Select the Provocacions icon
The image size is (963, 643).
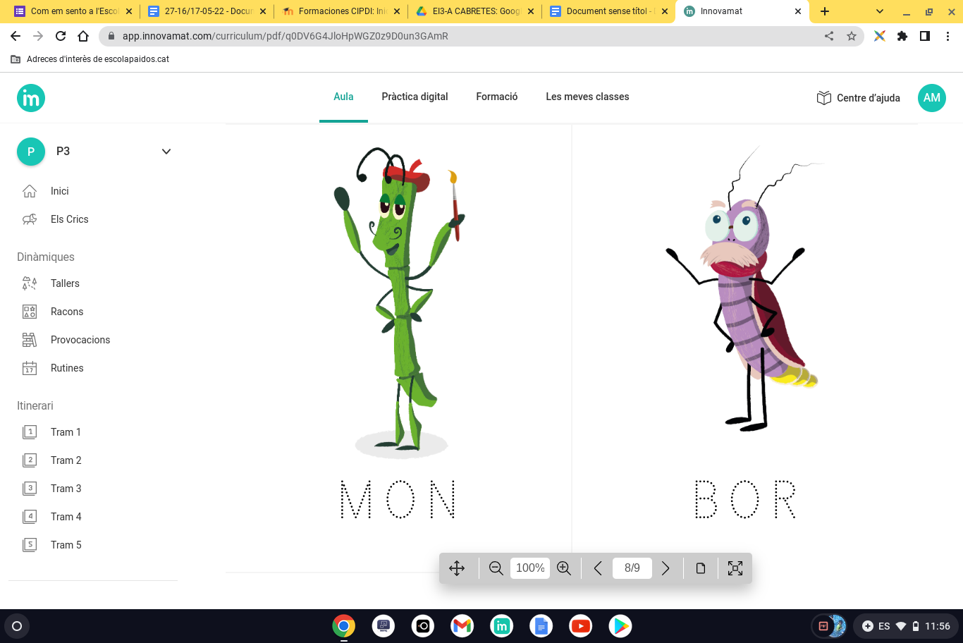(30, 340)
